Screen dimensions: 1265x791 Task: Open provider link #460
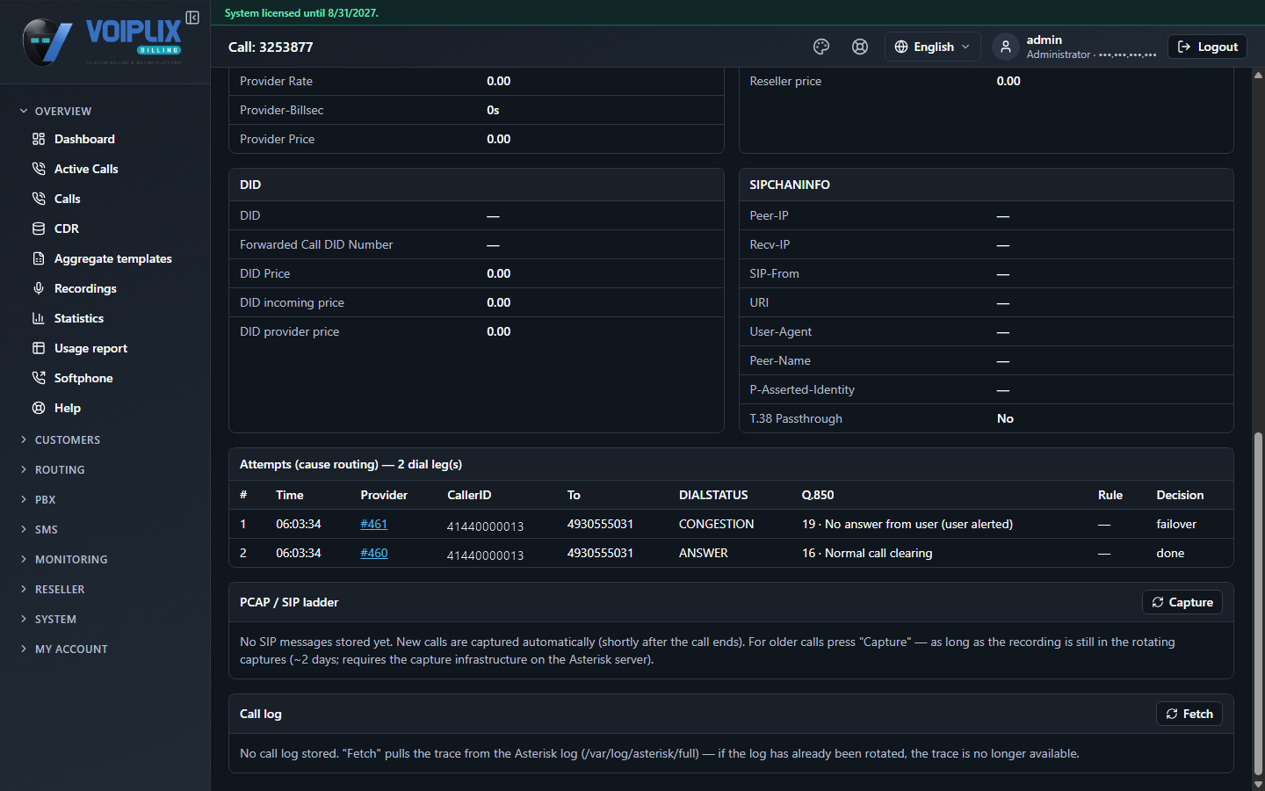[x=373, y=553]
